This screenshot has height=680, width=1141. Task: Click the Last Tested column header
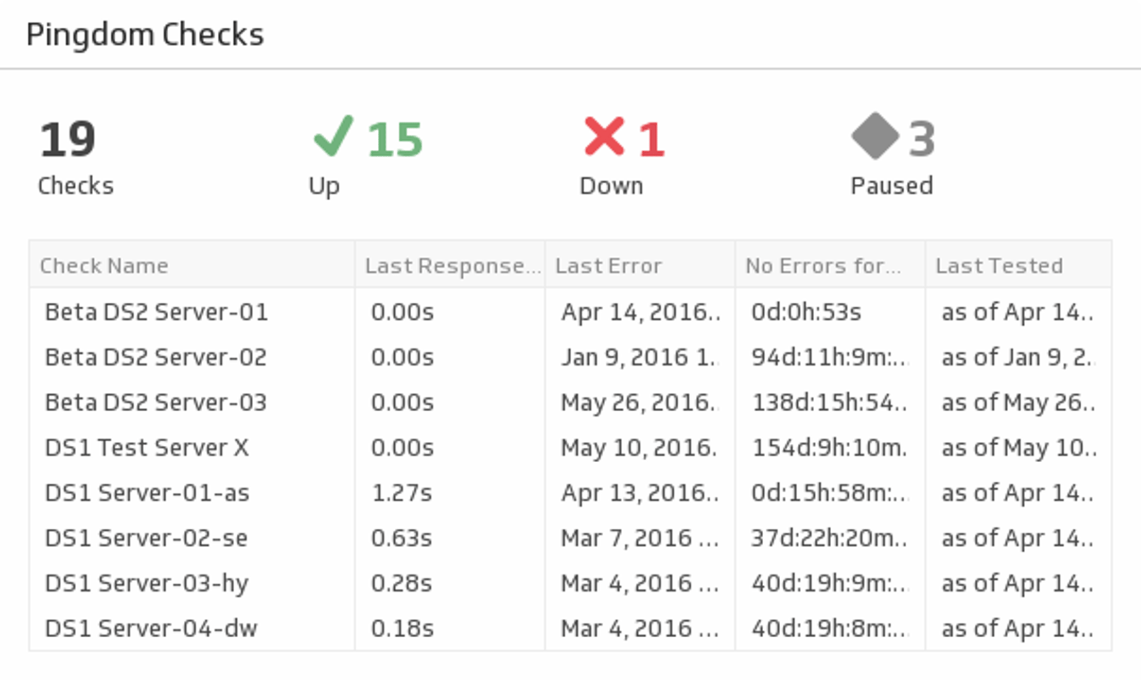point(999,266)
